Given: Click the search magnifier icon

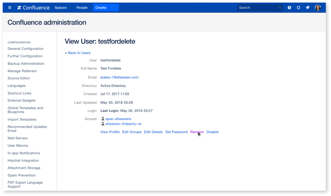Looking at the screenshot, I should [x=280, y=8].
